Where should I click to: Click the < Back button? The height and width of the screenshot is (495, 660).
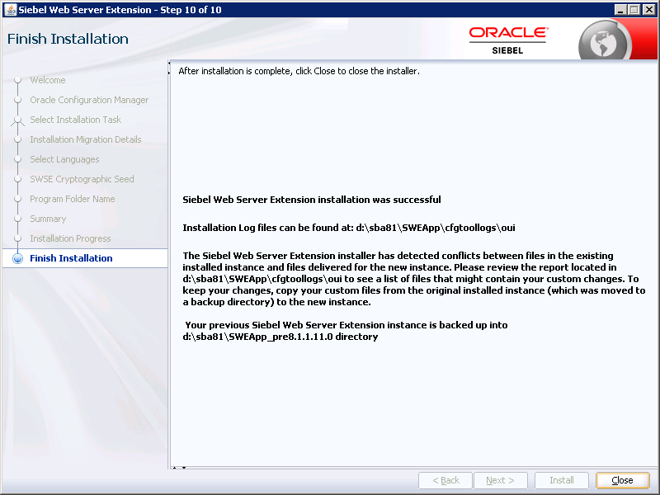pyautogui.click(x=445, y=480)
